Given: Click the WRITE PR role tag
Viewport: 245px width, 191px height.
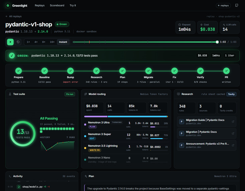Looking at the screenshot, I should pyautogui.click(x=95, y=150).
